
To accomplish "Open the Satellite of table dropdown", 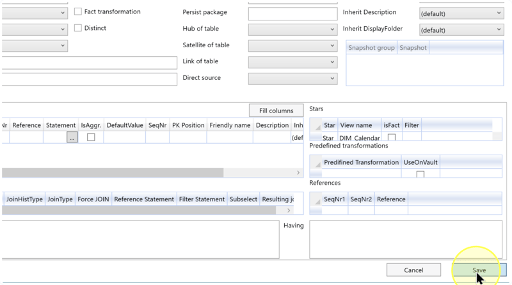I will pos(292,46).
